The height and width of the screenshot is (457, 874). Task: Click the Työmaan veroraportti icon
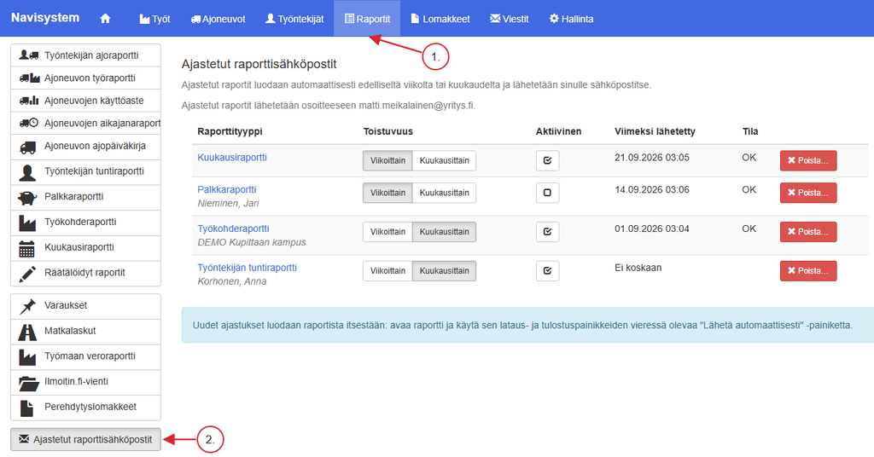[x=27, y=356]
